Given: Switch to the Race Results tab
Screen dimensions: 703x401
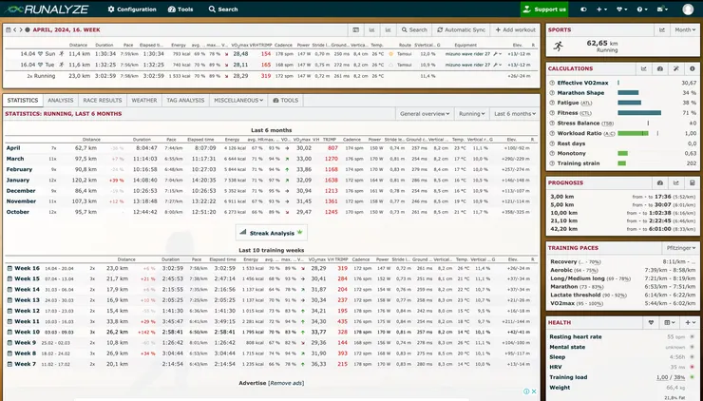Looking at the screenshot, I should tap(103, 100).
